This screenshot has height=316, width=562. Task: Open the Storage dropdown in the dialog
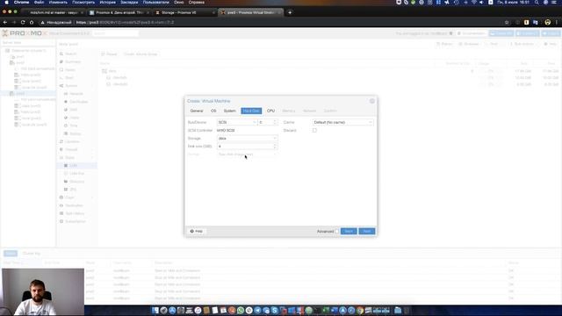248,139
